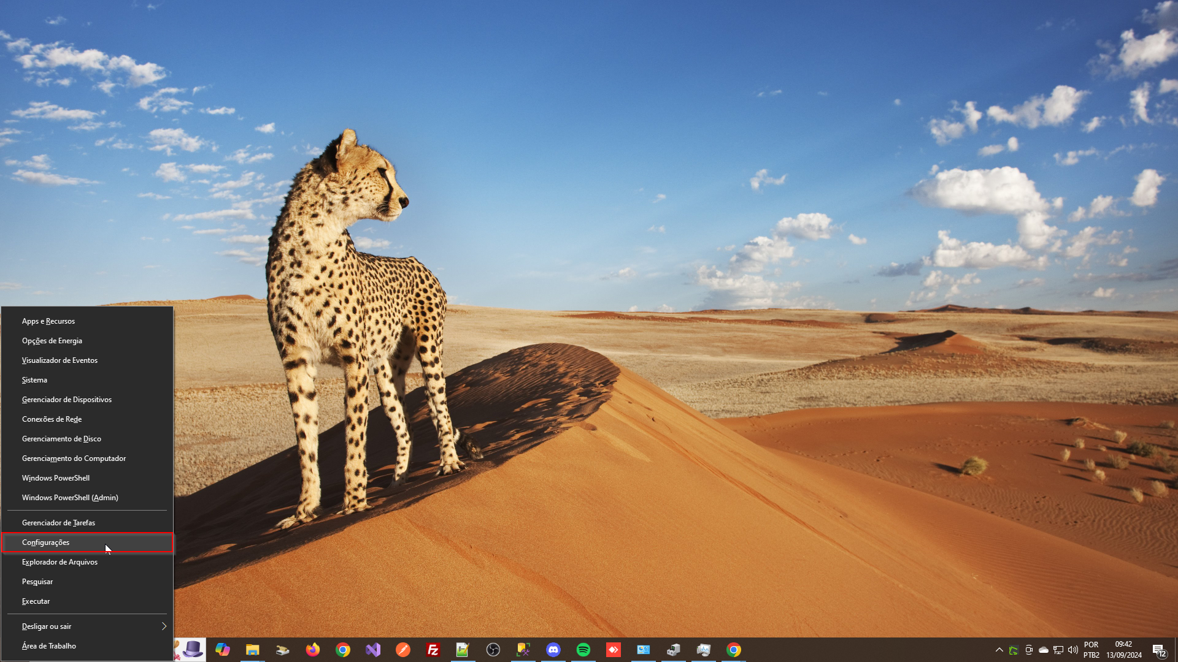The width and height of the screenshot is (1178, 662).
Task: Select Apps e Recursos menu entry
Action: [87, 321]
